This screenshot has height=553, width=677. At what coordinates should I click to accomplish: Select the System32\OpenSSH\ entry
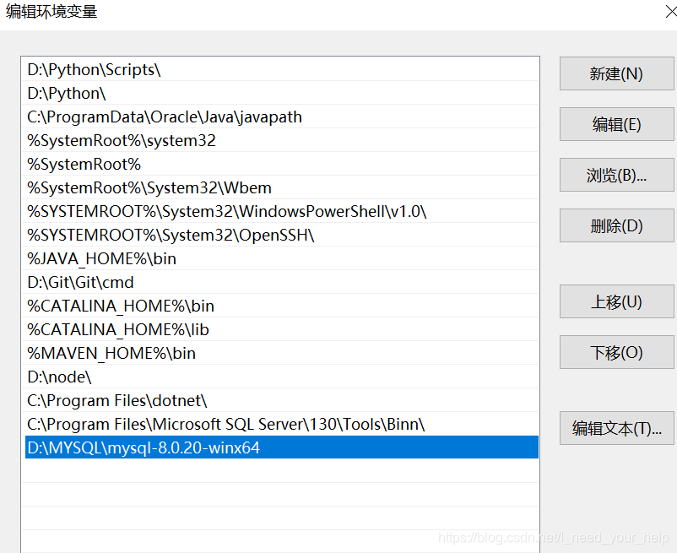click(280, 235)
